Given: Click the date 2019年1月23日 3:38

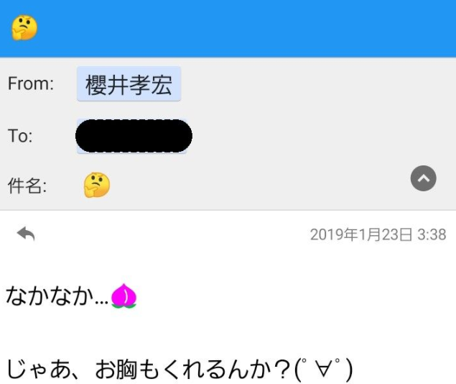Looking at the screenshot, I should click(x=378, y=234).
